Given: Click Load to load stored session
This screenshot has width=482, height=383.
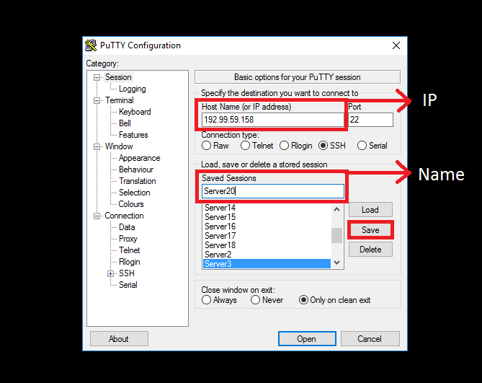Looking at the screenshot, I should (x=370, y=210).
